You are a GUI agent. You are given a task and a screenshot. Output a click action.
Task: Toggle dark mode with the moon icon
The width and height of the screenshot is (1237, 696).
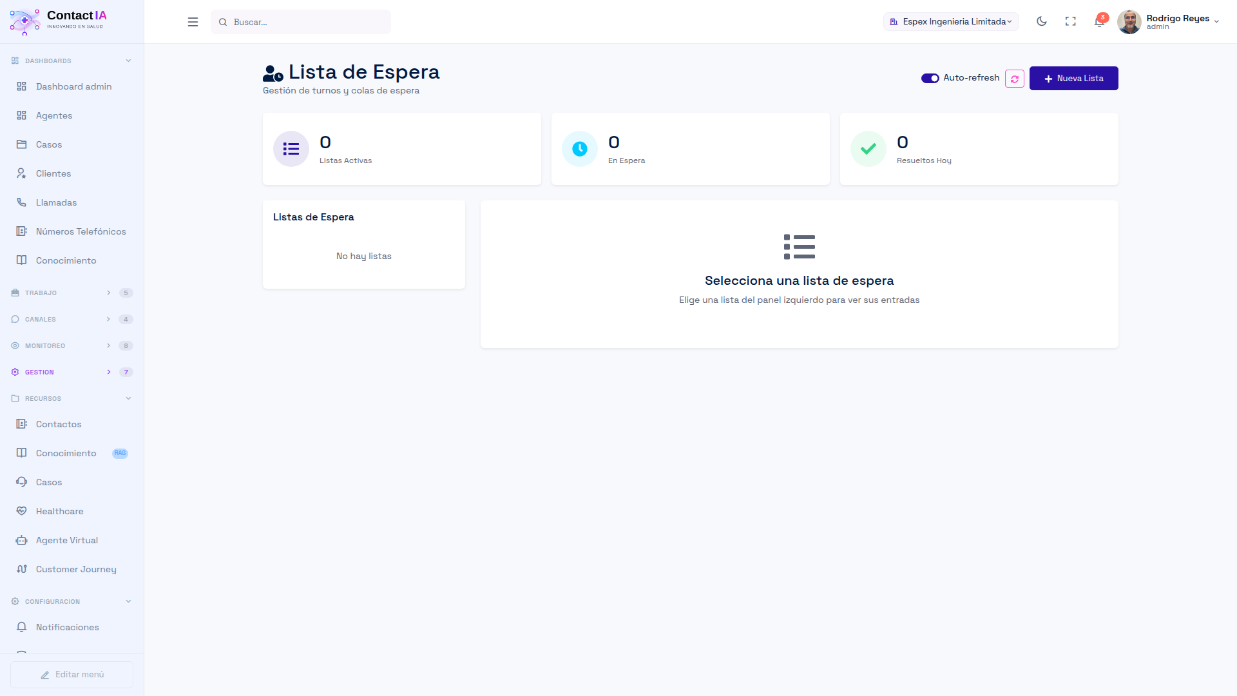[1041, 21]
